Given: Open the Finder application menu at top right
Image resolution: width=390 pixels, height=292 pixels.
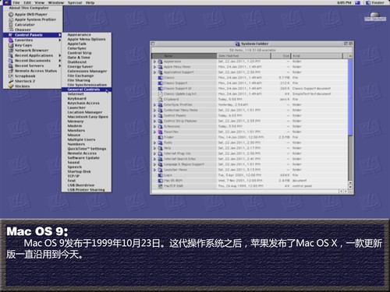Looking at the screenshot, I should (x=375, y=2).
